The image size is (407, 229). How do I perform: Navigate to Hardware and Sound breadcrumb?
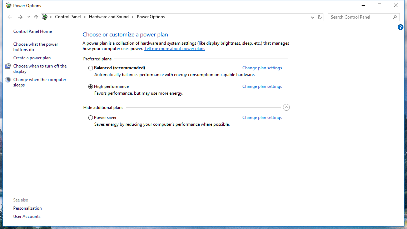[x=109, y=17]
